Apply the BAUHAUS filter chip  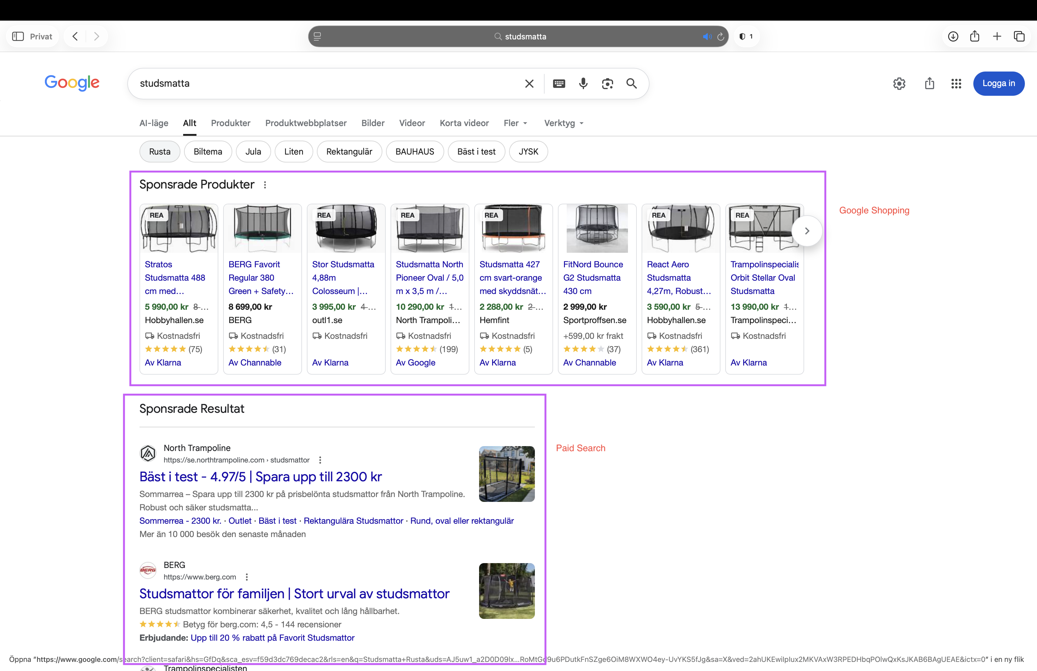pyautogui.click(x=415, y=152)
